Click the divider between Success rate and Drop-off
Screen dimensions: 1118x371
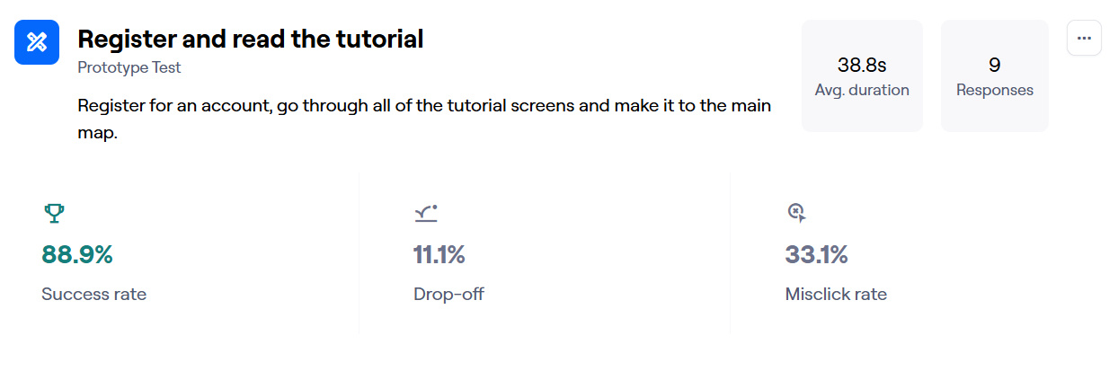(359, 253)
